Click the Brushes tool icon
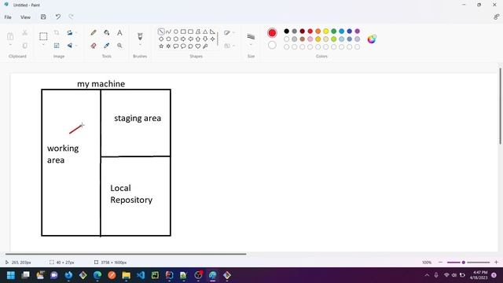This screenshot has width=503, height=283. click(x=140, y=36)
